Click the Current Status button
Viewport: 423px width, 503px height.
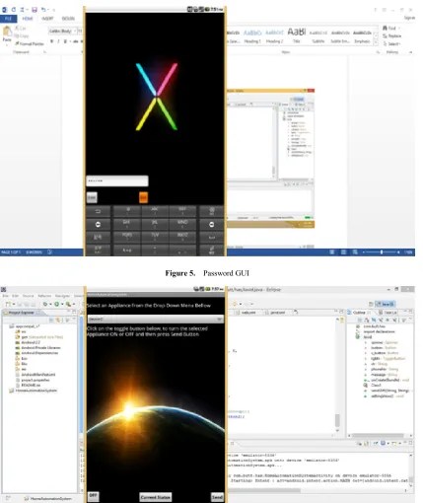pyautogui.click(x=156, y=497)
